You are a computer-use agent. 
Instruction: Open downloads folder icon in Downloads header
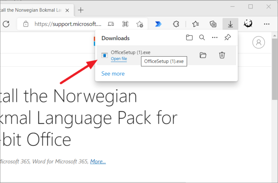click(189, 38)
